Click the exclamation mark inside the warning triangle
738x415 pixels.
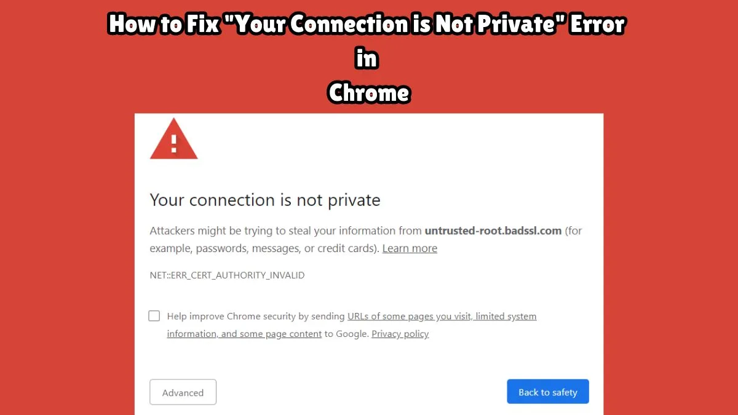click(173, 143)
